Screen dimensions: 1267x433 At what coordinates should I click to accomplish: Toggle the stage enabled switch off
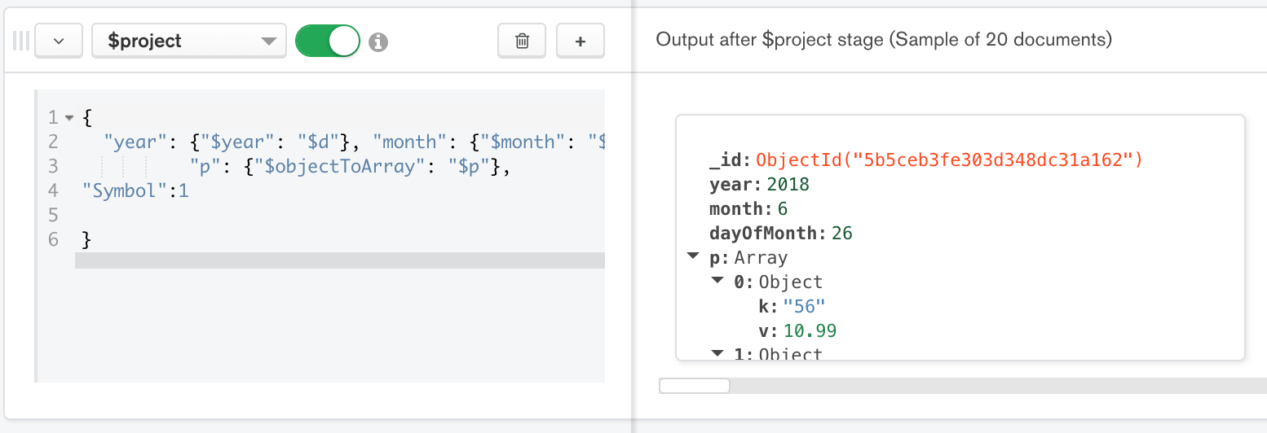[328, 41]
